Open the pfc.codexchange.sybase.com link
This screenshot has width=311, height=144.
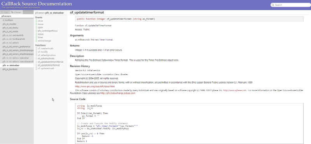[x=118, y=93]
